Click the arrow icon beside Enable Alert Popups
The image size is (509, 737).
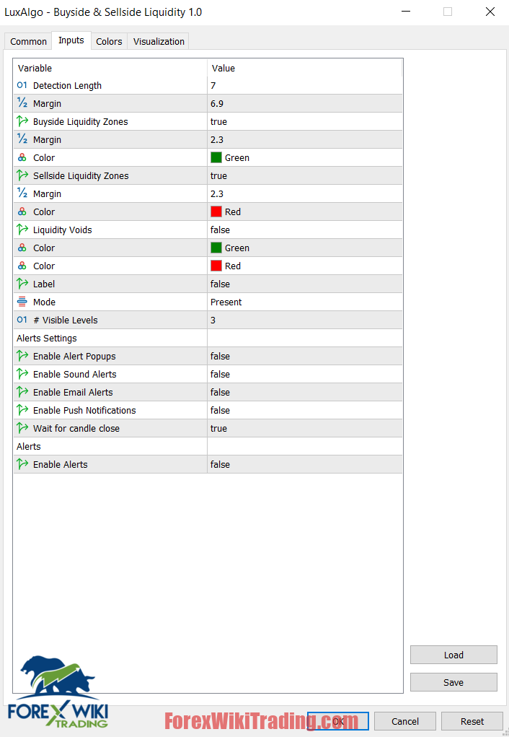[x=22, y=356]
